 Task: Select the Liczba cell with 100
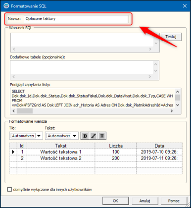coord(116,152)
